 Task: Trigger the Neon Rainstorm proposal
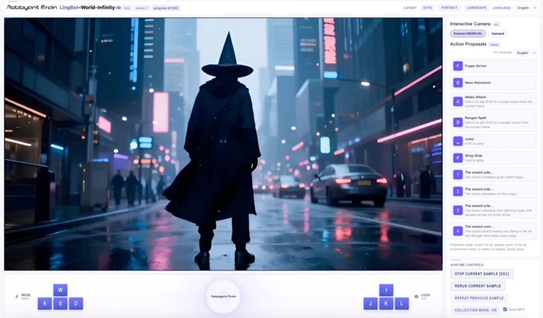[493, 83]
